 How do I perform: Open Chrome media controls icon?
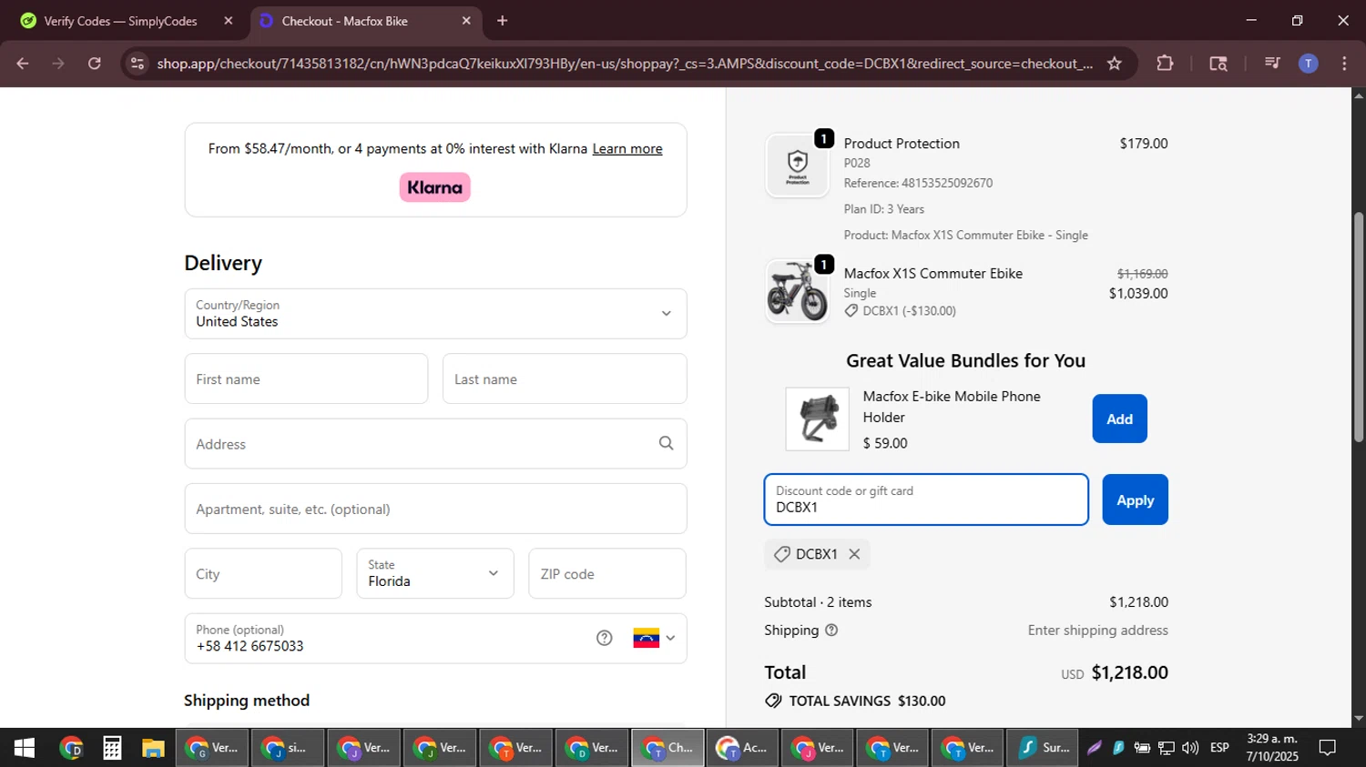[1272, 64]
